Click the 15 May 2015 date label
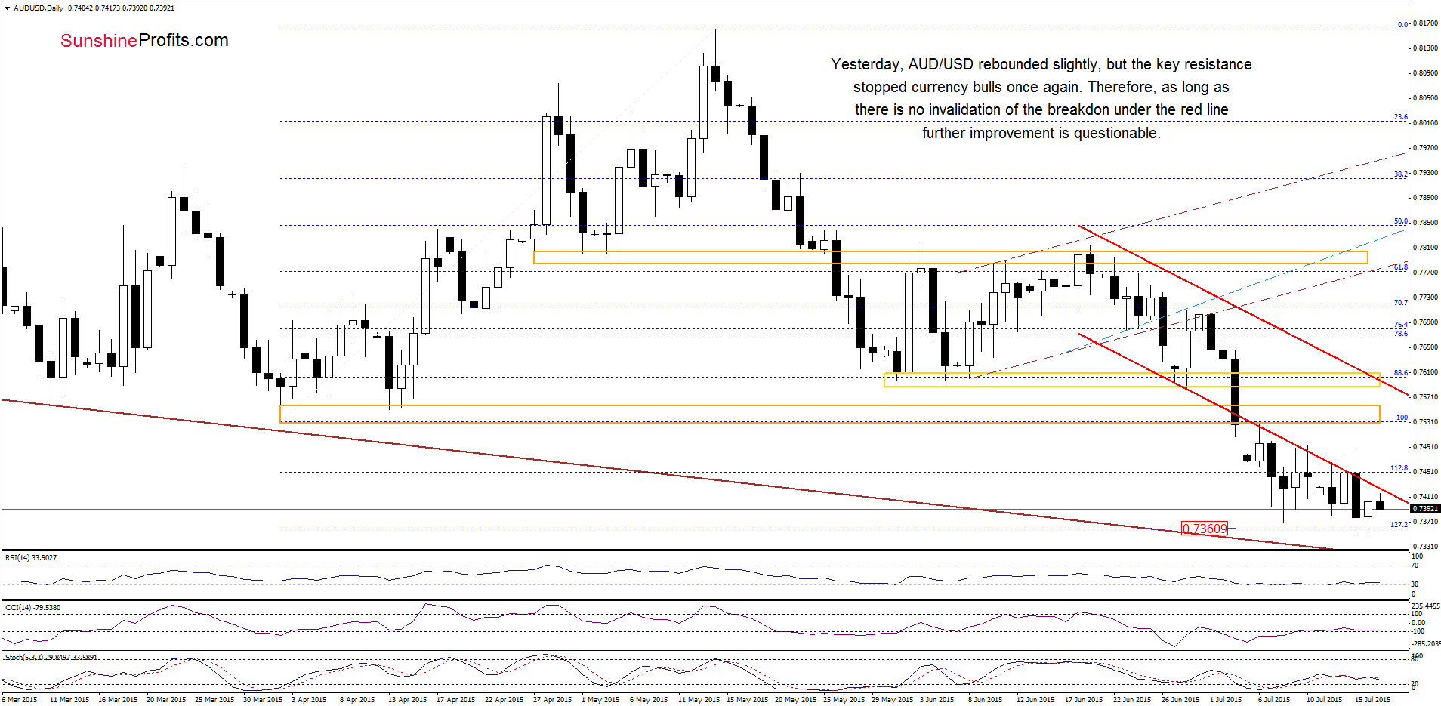This screenshot has width=1441, height=706. pos(747,700)
